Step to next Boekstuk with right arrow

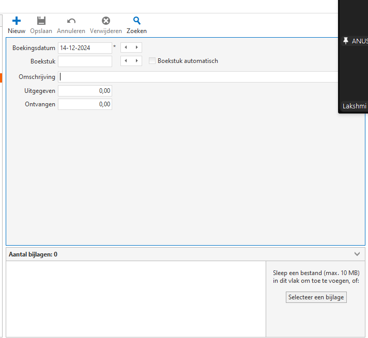pyautogui.click(x=136, y=61)
